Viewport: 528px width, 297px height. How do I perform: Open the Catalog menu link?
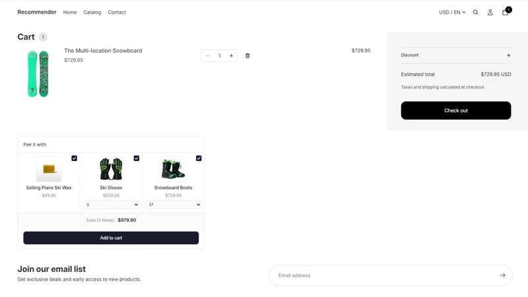click(92, 12)
